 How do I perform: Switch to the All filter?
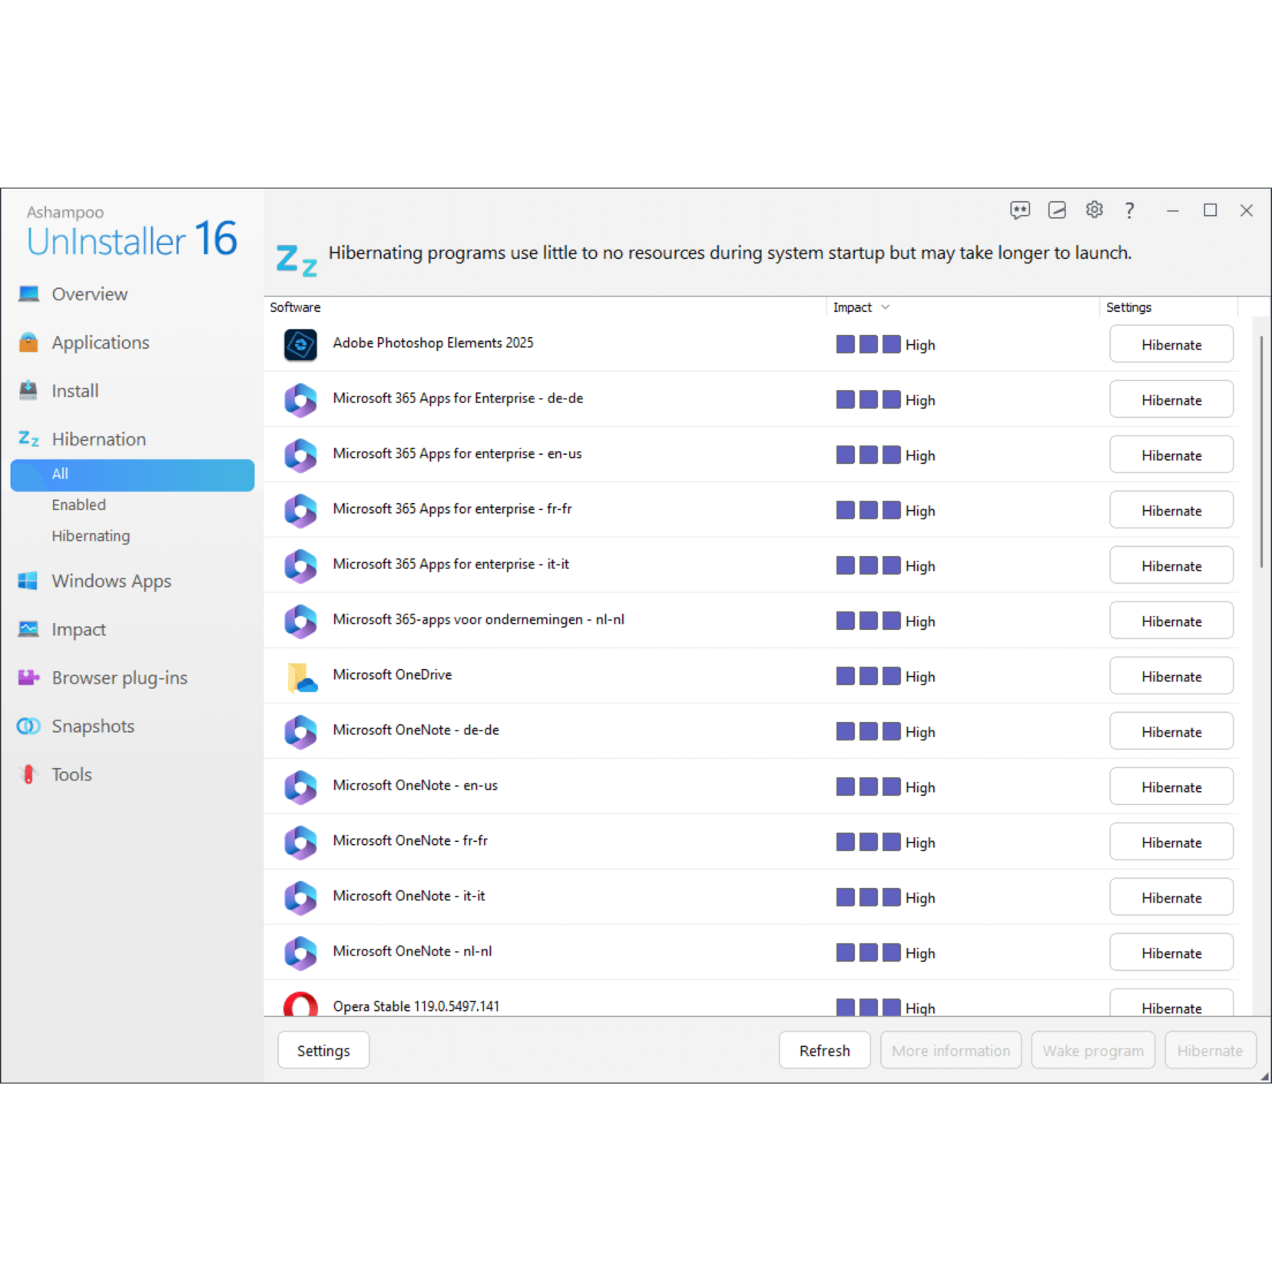pyautogui.click(x=60, y=474)
